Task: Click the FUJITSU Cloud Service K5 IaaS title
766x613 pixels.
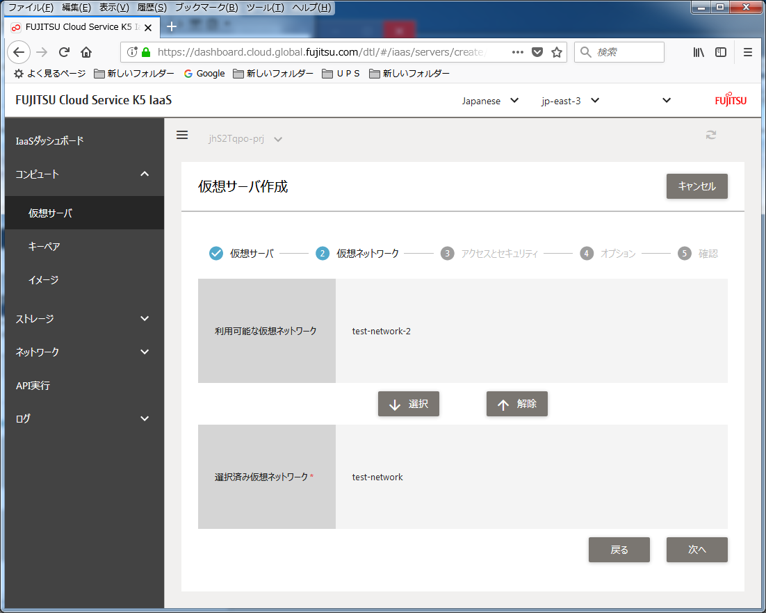Action: 93,100
